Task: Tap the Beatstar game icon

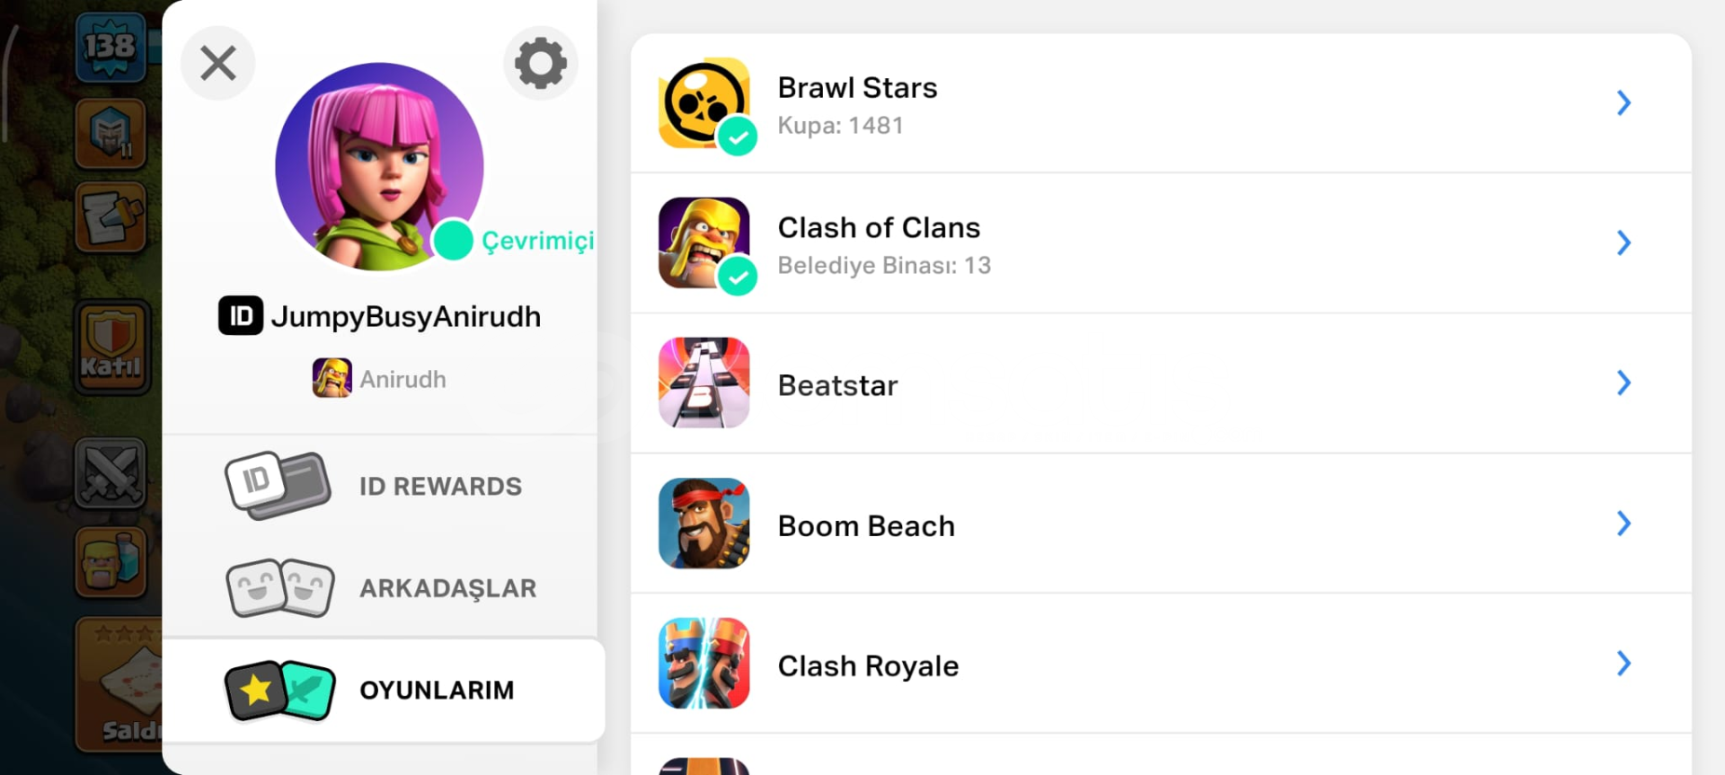Action: 704,383
